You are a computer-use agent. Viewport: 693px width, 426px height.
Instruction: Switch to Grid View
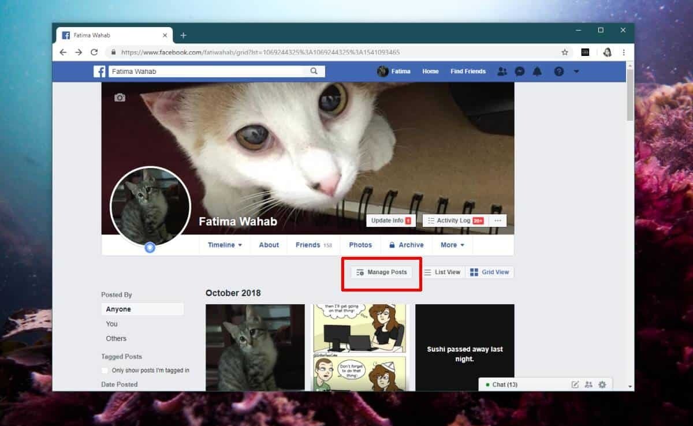(489, 272)
